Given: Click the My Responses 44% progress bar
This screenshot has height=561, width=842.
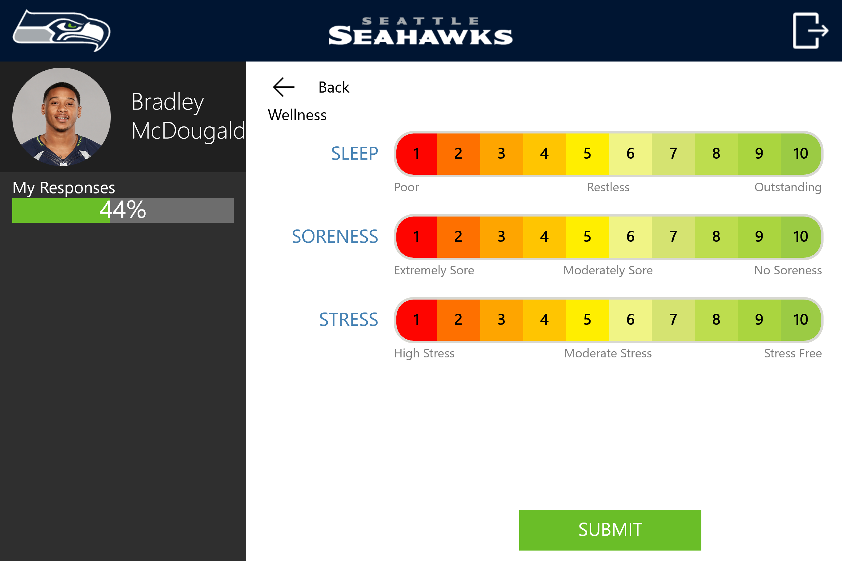Looking at the screenshot, I should (x=123, y=210).
